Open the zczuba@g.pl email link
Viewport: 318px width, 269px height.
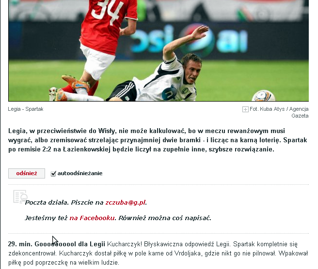[126, 202]
